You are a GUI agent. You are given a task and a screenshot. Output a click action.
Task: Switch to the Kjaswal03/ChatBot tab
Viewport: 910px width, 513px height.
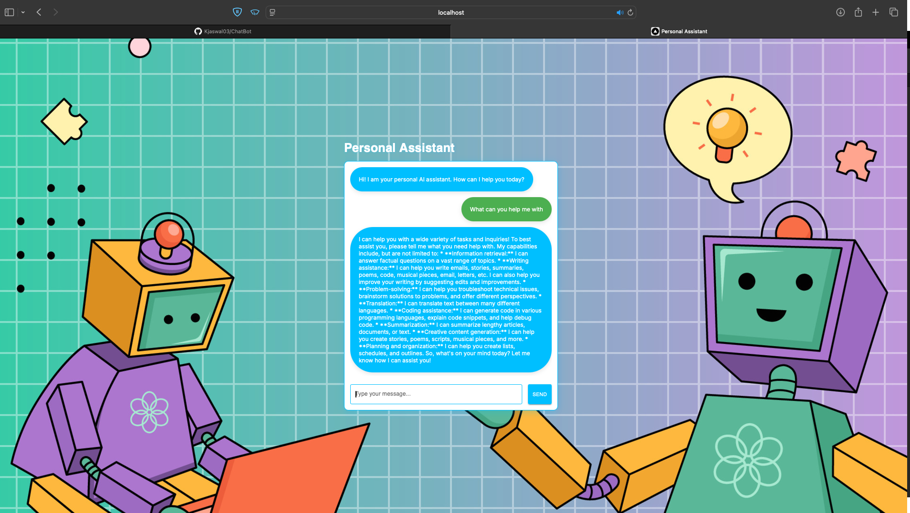(x=225, y=31)
